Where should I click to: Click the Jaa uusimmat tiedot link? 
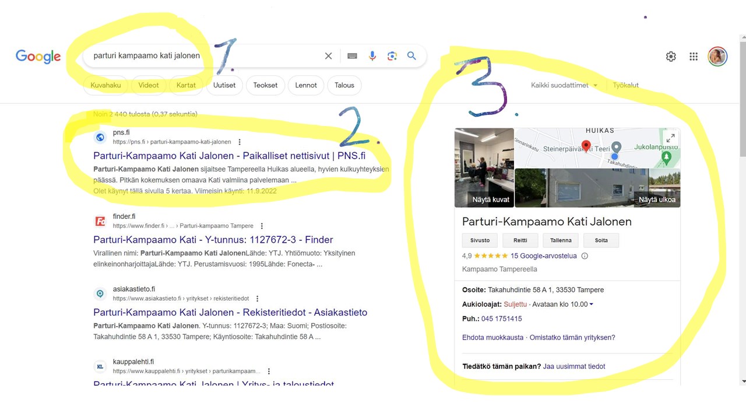574,367
